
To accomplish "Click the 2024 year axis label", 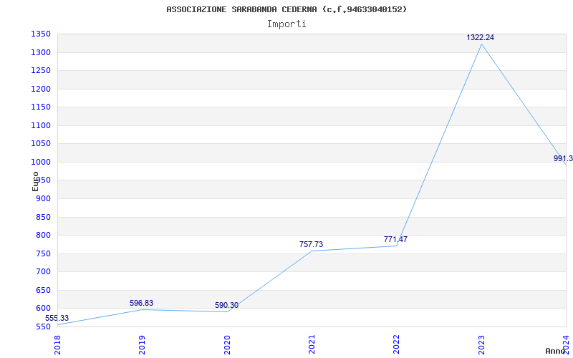I will click(567, 344).
